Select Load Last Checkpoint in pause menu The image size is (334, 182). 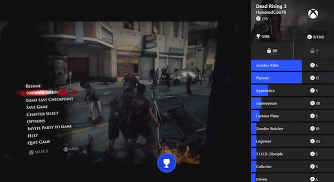49,100
